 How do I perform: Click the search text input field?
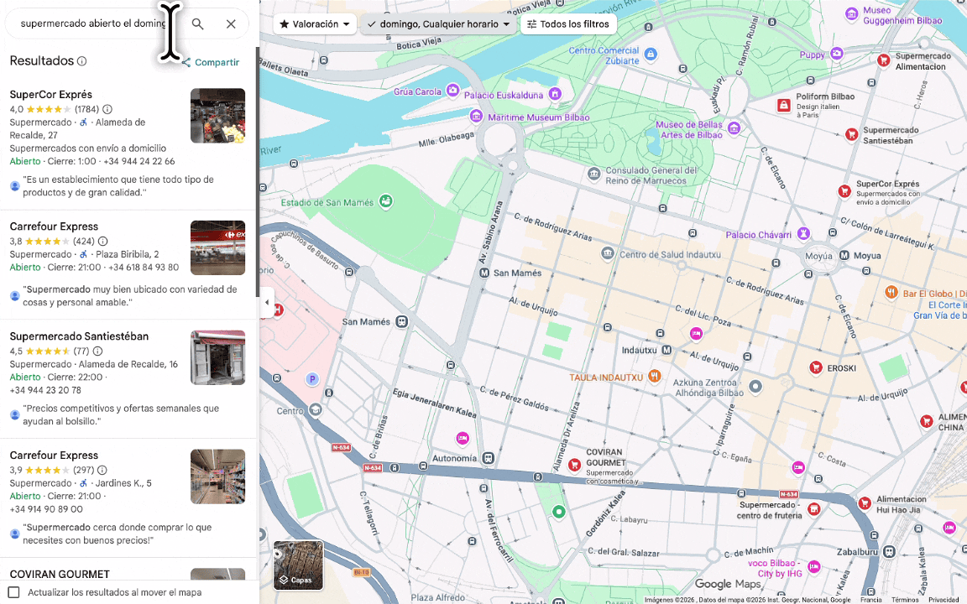pos(94,24)
